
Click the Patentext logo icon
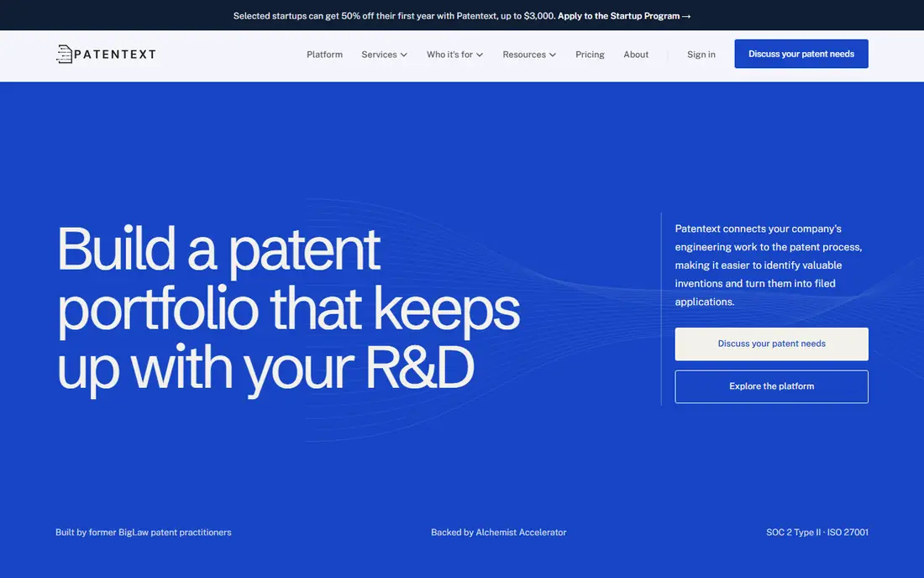point(64,55)
